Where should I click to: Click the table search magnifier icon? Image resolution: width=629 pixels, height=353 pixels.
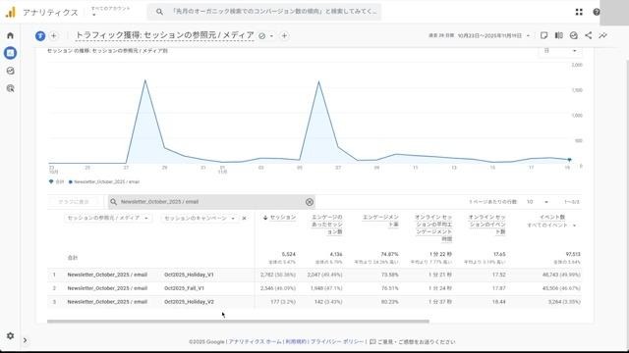(x=114, y=202)
